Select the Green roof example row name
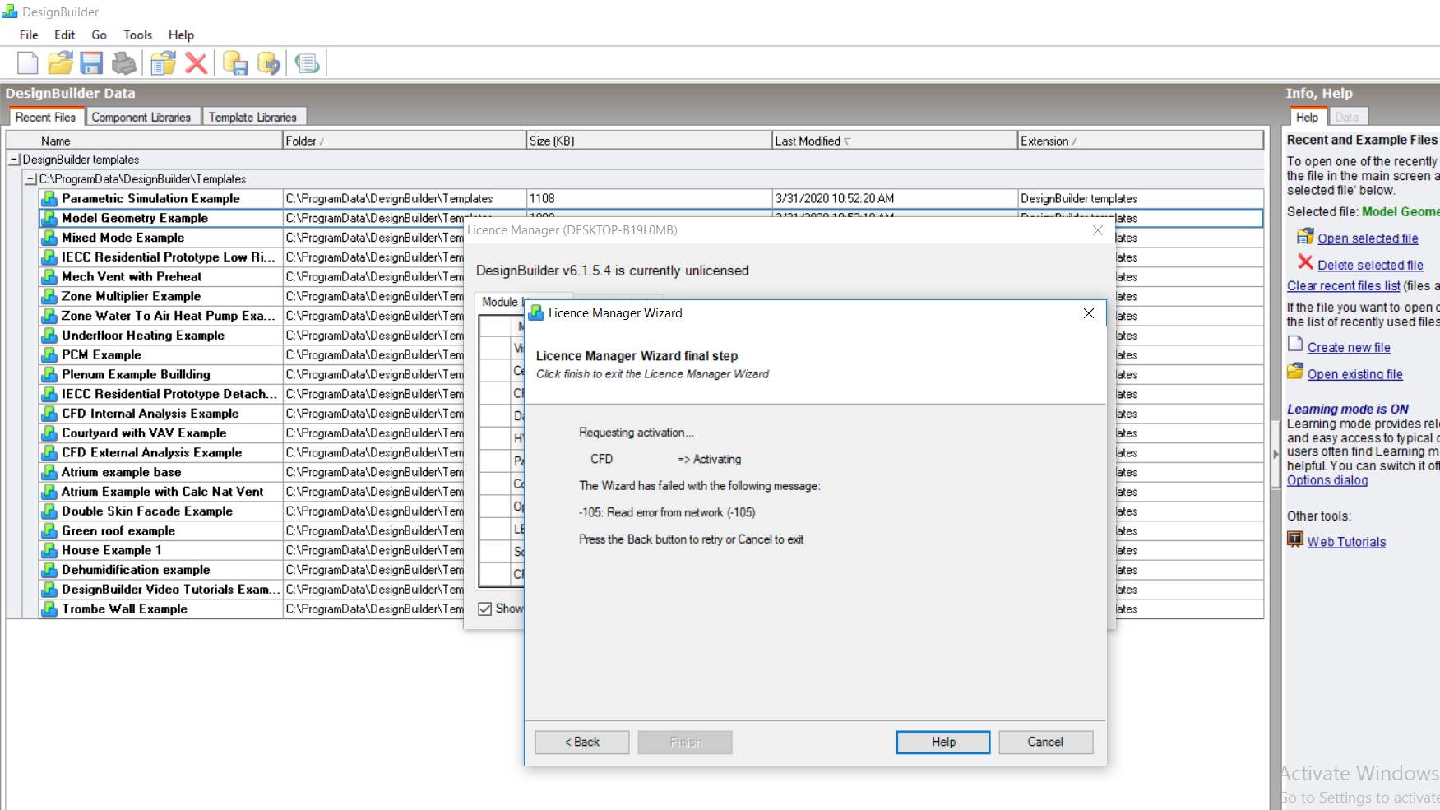Image resolution: width=1440 pixels, height=810 pixels. 118,531
